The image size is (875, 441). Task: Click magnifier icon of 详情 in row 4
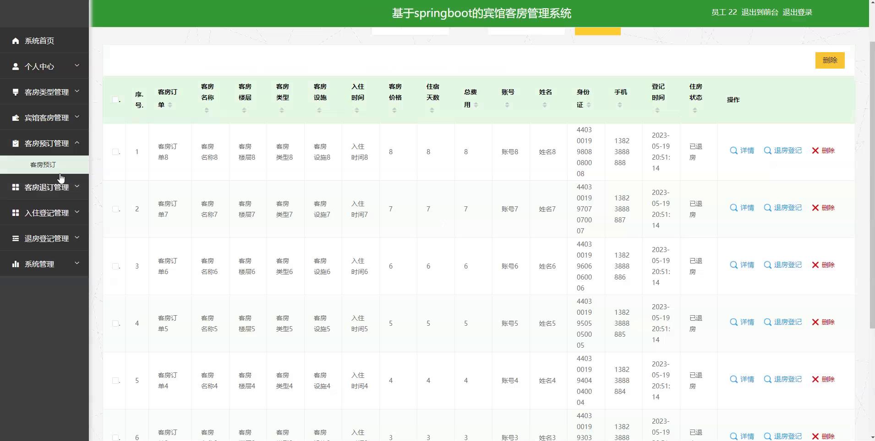click(x=733, y=322)
